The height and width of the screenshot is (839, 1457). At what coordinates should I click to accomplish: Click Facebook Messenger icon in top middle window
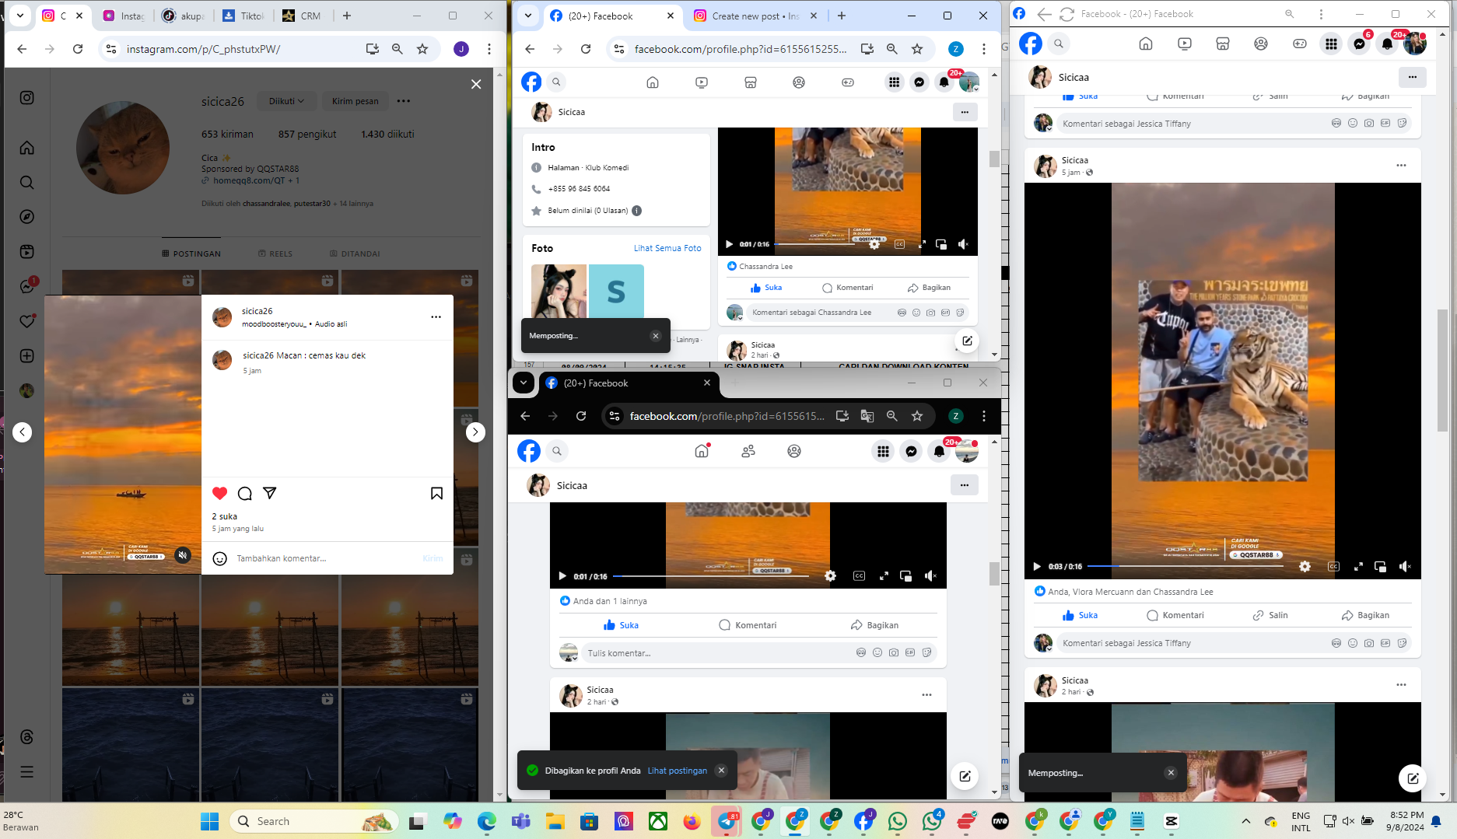[919, 82]
